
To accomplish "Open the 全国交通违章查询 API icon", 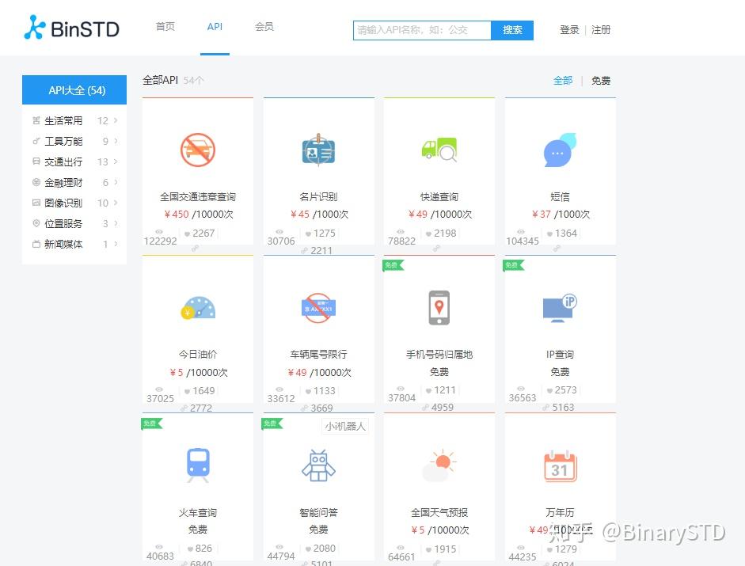I will tap(197, 149).
